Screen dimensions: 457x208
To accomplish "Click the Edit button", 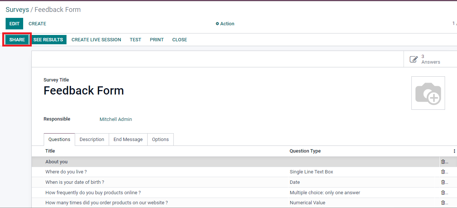I will pyautogui.click(x=14, y=24).
